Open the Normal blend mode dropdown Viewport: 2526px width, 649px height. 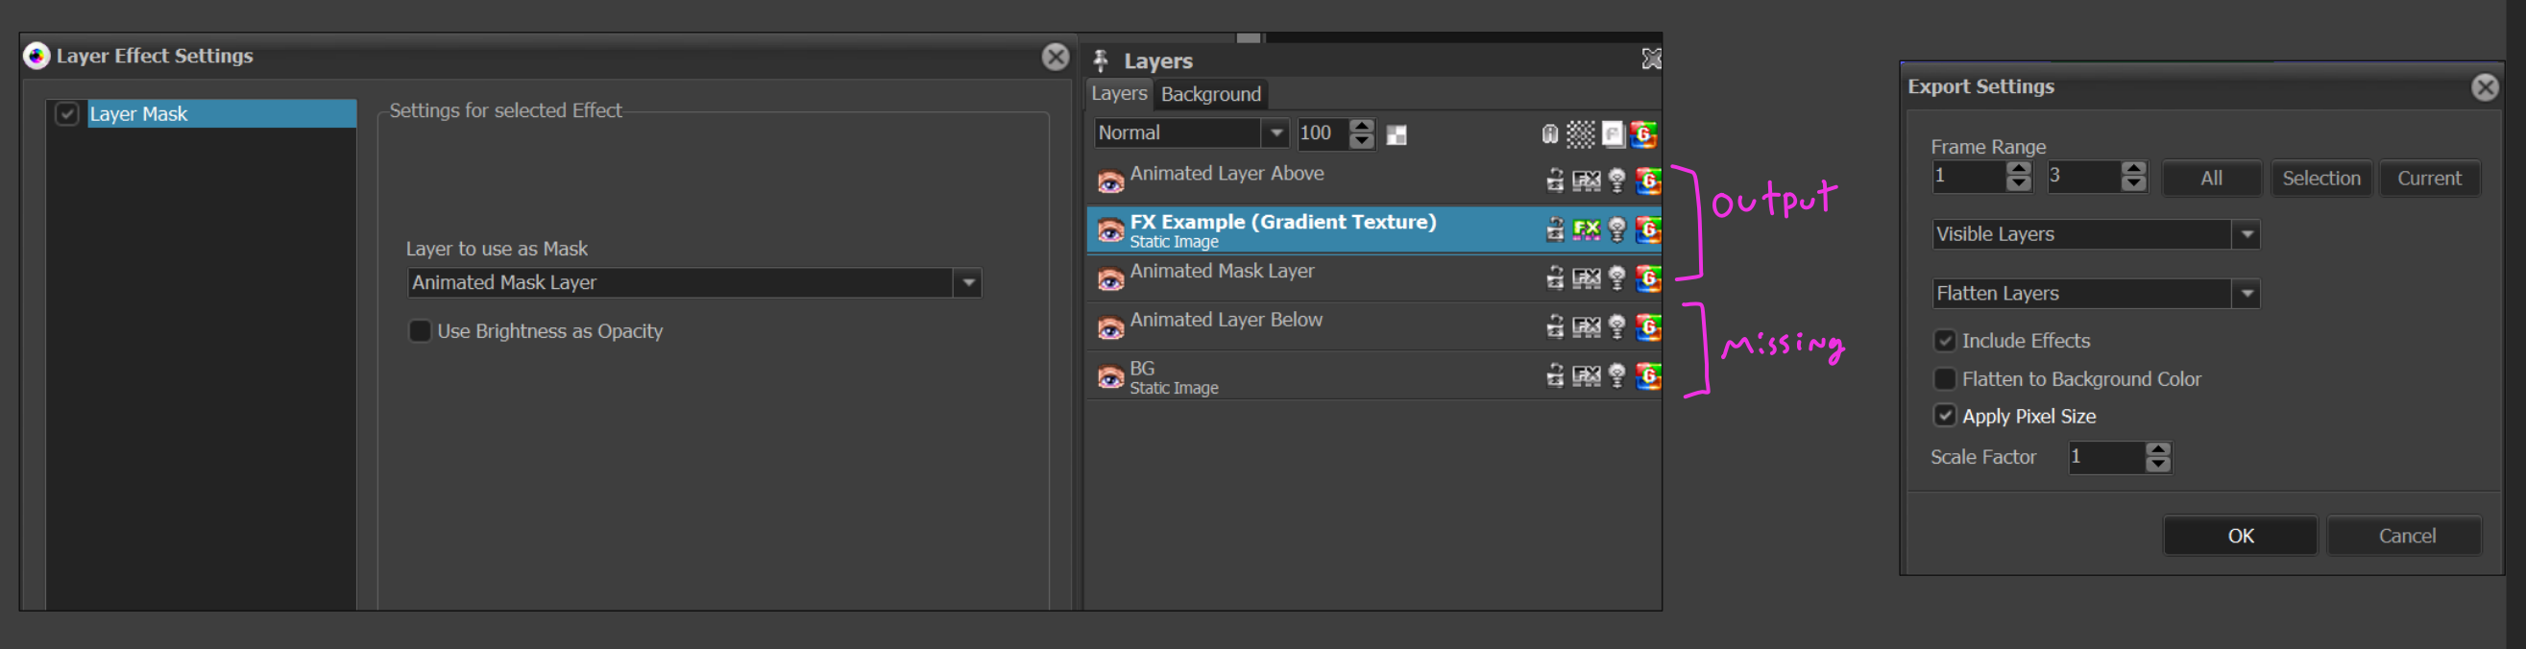(x=1275, y=133)
